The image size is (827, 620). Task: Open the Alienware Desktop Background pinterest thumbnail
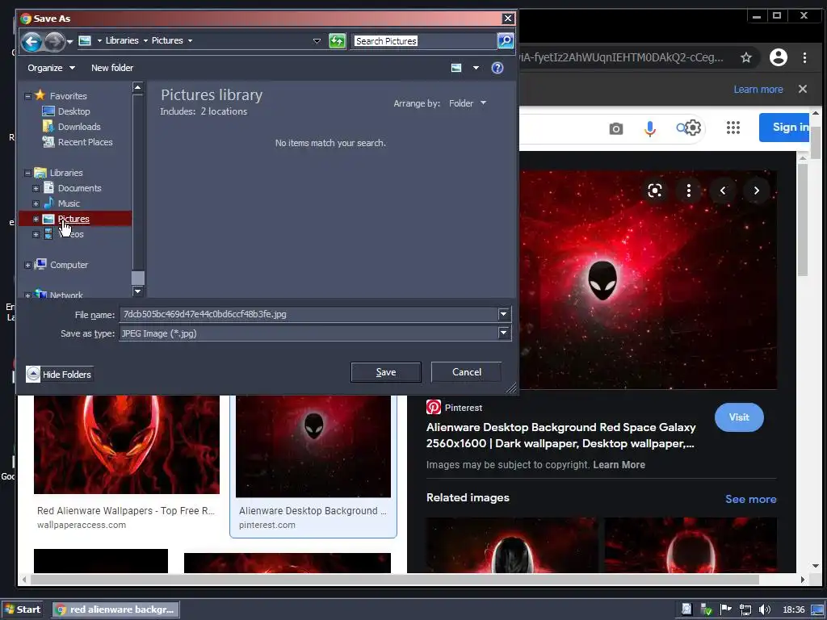coord(313,446)
